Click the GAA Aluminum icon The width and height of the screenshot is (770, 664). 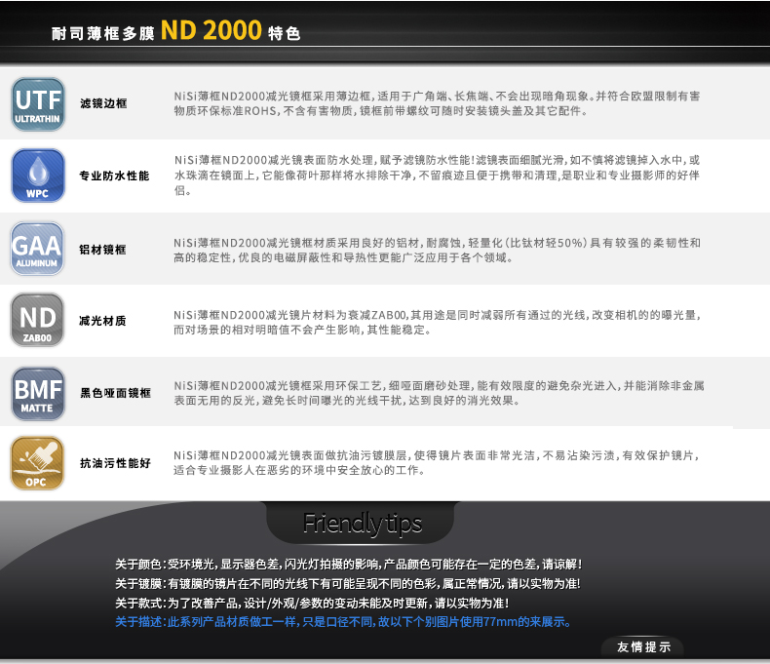37,249
